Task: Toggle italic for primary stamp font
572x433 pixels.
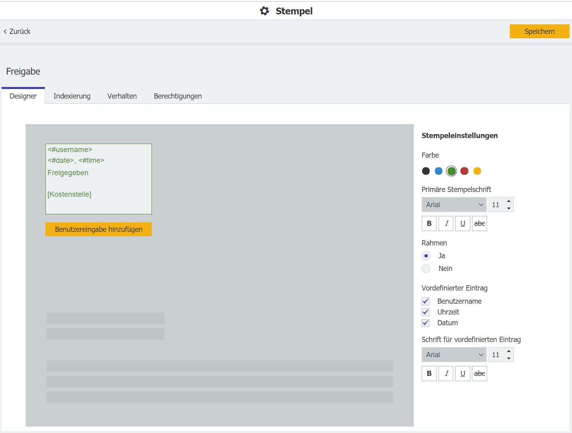Action: tap(446, 223)
